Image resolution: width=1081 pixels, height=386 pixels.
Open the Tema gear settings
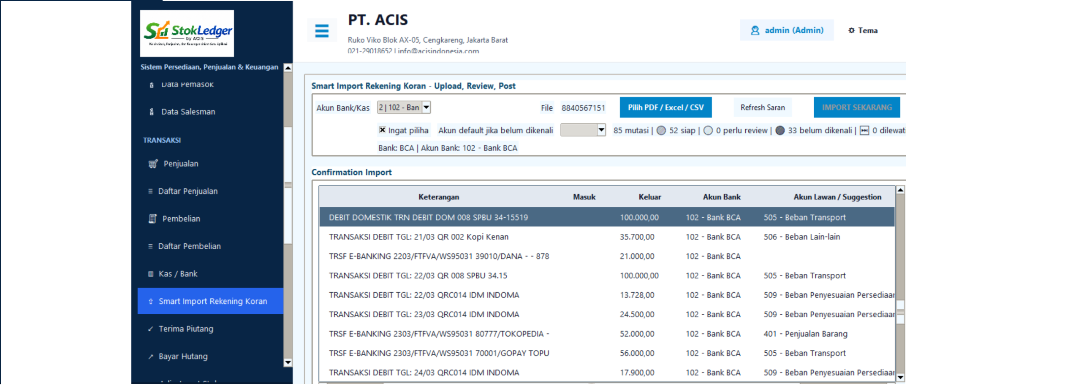pos(851,30)
